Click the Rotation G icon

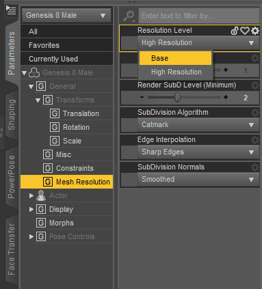point(55,127)
